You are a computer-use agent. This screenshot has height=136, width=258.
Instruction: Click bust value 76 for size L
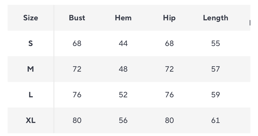pyautogui.click(x=77, y=95)
